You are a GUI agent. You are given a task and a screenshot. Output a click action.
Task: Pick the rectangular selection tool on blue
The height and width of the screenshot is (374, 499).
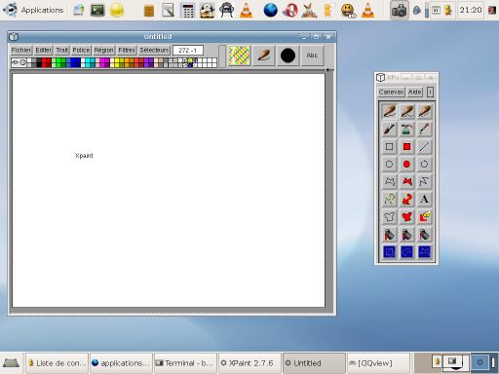tap(389, 251)
